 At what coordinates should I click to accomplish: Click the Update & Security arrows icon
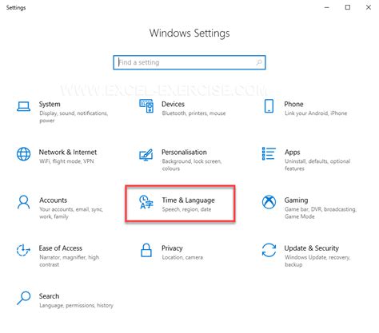[269, 250]
